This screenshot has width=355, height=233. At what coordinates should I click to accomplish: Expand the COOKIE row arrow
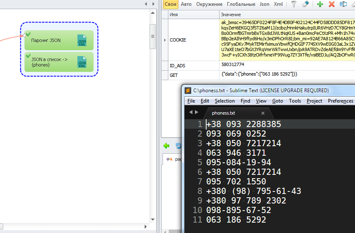[165, 40]
